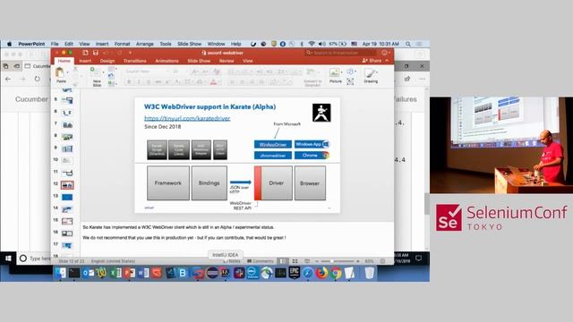Expand the Paste options arrow
This screenshot has width=573, height=322.
67,72
